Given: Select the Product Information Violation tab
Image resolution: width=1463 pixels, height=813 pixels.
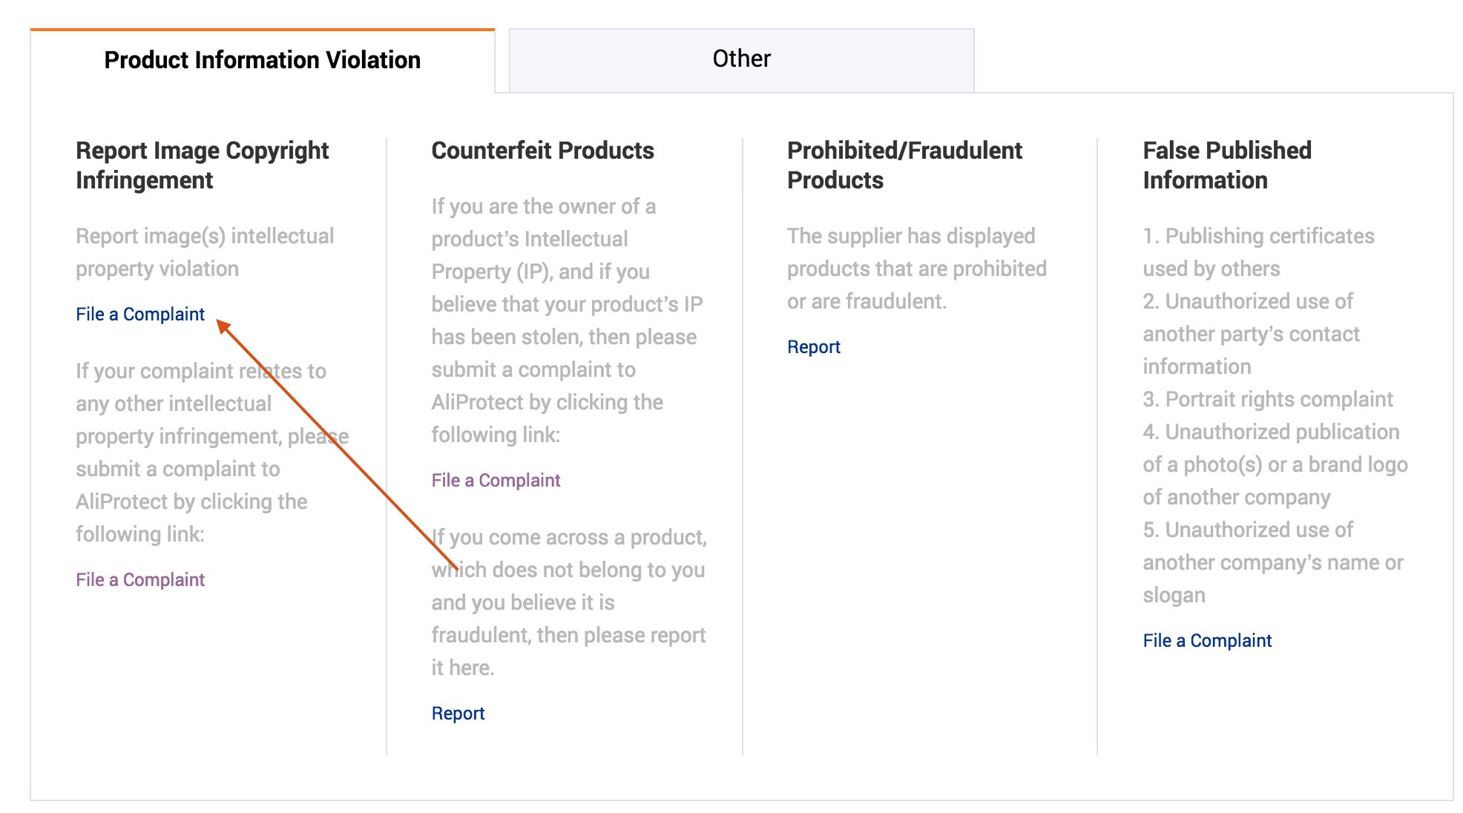Looking at the screenshot, I should [x=262, y=60].
